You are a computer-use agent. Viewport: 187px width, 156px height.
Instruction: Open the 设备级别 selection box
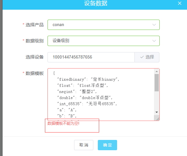104,41
